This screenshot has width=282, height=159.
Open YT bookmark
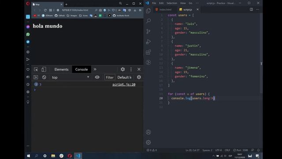(37, 16)
